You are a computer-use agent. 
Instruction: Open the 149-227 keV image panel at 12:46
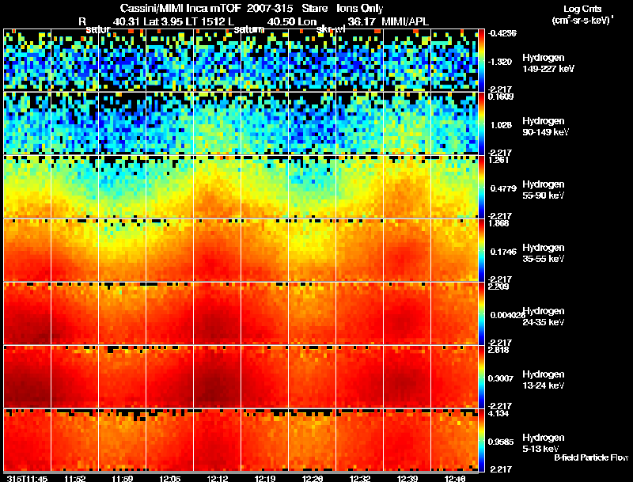(x=454, y=60)
